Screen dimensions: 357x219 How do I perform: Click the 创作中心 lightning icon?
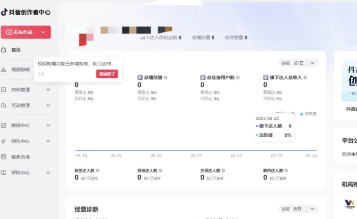tap(3, 141)
